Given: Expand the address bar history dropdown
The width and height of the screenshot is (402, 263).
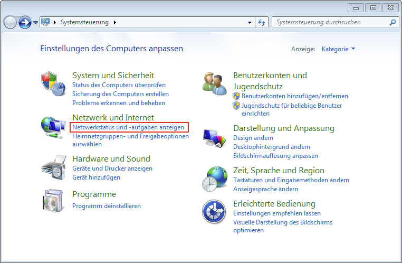Looking at the screenshot, I should [x=250, y=23].
